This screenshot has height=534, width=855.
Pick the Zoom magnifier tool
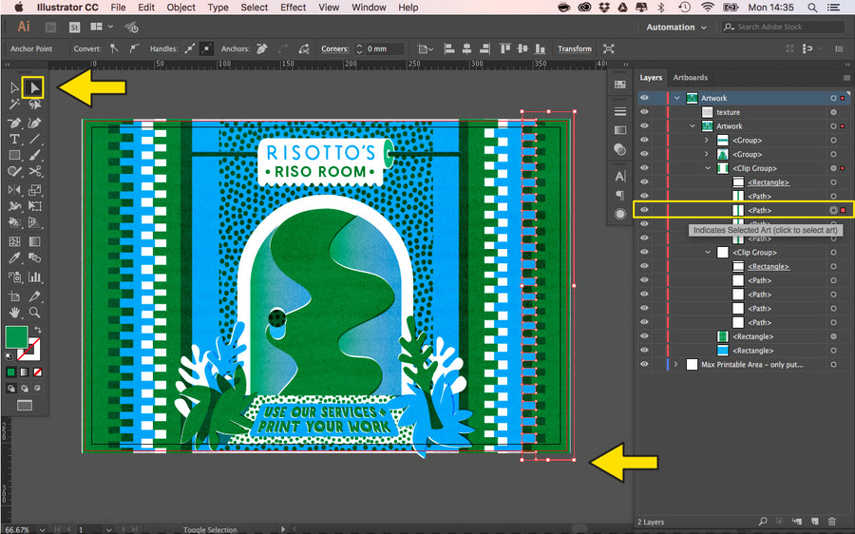coord(35,312)
